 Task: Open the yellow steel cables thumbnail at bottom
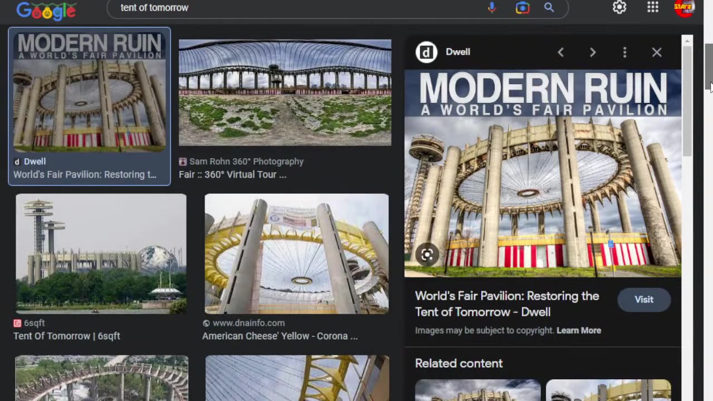coord(297,378)
